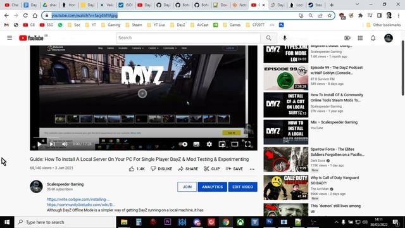Go to the browser home page
405x228 pixels.
[x=35, y=15]
